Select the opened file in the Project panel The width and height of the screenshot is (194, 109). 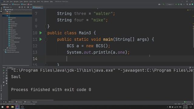[x=19, y=7]
